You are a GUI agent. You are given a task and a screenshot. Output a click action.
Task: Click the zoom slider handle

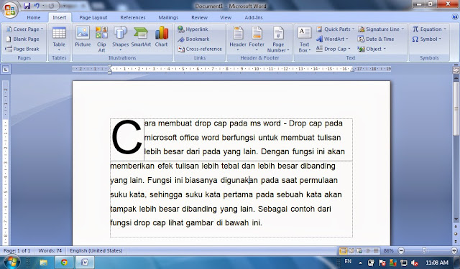[424, 251]
